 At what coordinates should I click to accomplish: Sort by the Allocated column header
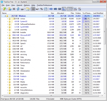coord(60,13)
